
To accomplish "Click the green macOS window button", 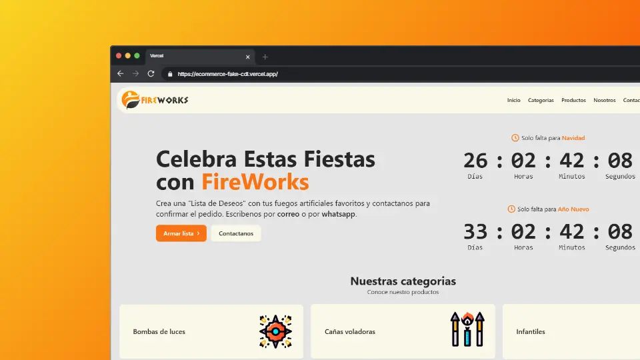I will [x=137, y=55].
